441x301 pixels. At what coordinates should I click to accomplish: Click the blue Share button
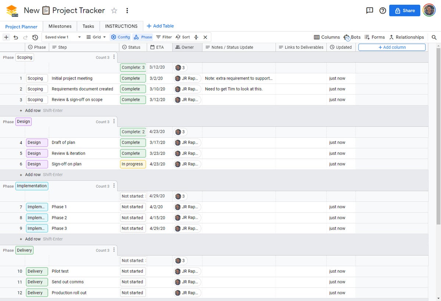click(405, 11)
